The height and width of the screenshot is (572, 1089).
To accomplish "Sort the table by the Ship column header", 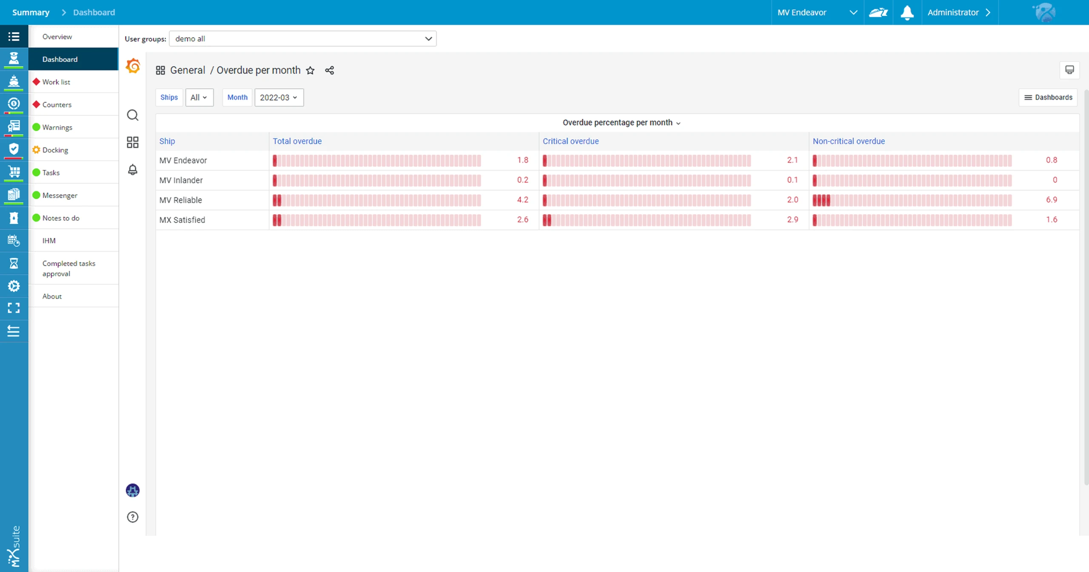I will pos(167,141).
